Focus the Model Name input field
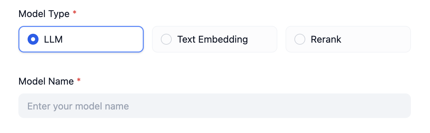 tap(215, 106)
